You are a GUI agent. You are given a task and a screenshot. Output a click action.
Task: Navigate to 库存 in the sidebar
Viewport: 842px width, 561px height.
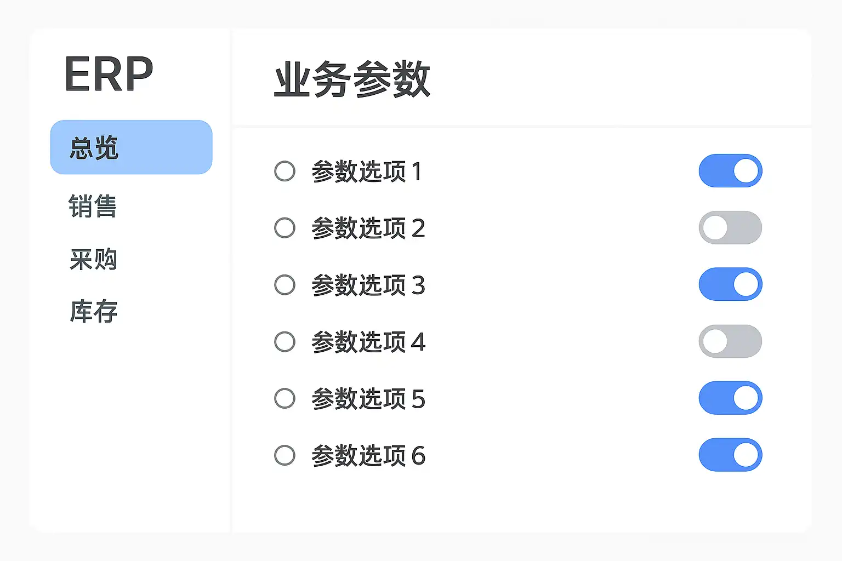point(93,311)
